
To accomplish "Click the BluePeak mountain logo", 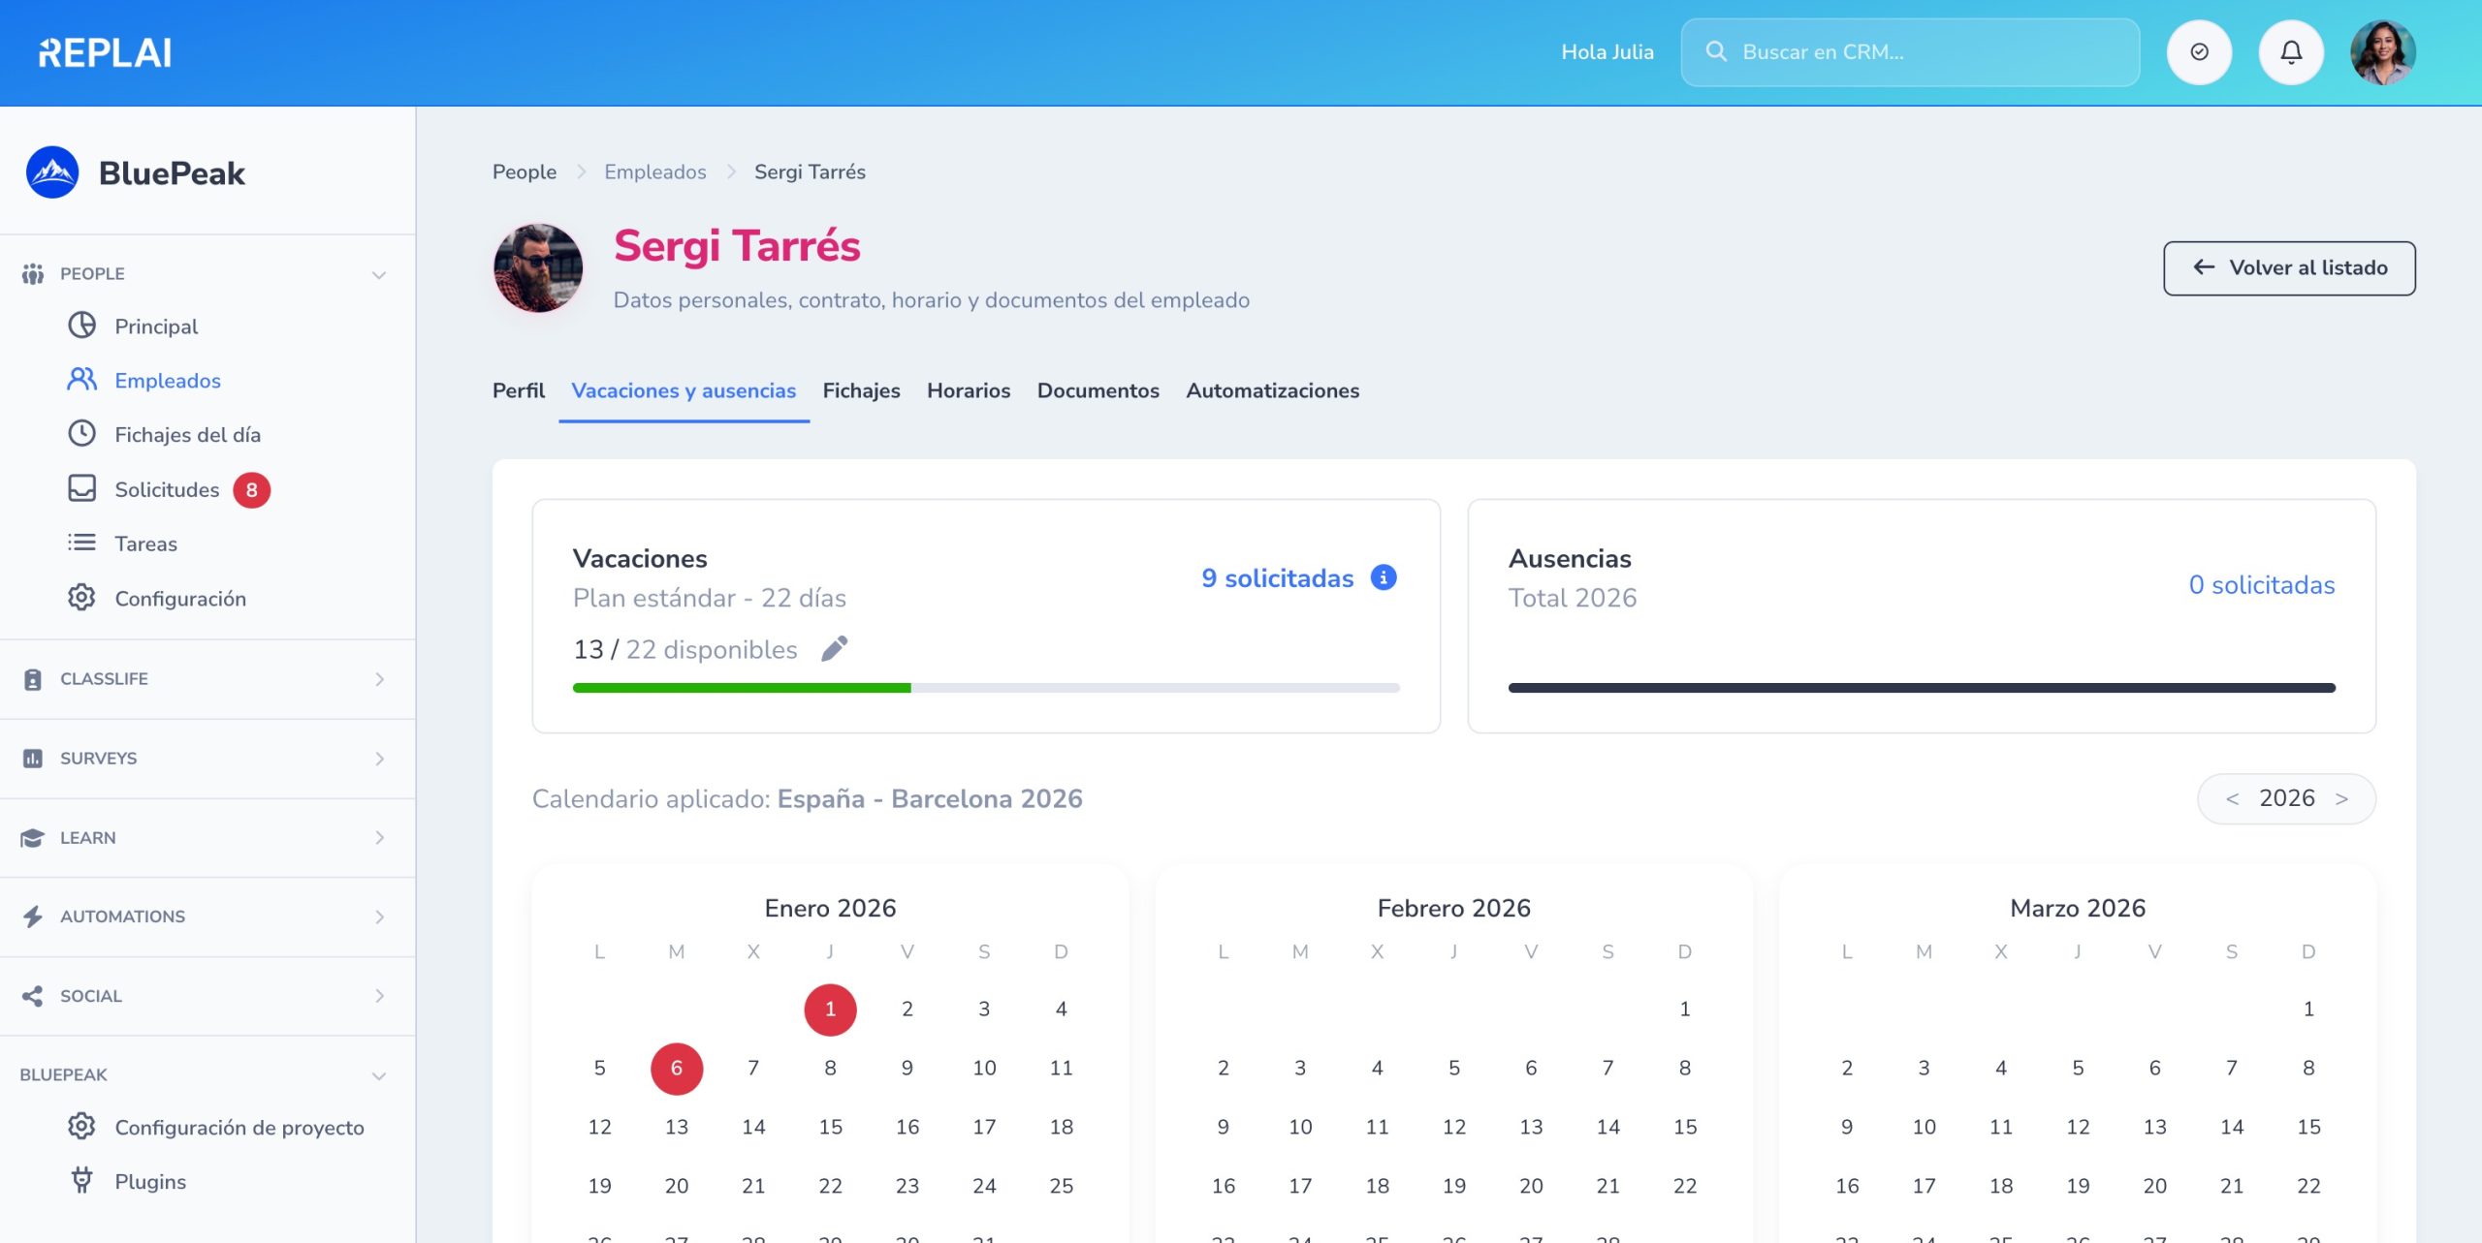I will tap(52, 172).
